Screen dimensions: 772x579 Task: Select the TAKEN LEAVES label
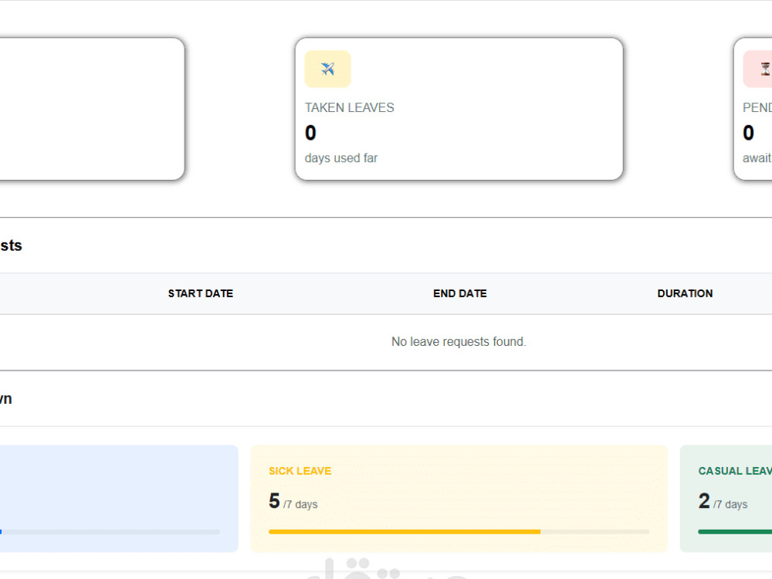coord(350,107)
